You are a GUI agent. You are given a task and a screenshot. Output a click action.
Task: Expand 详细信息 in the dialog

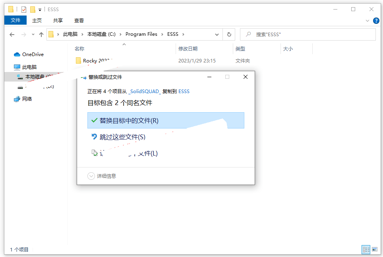tap(102, 176)
